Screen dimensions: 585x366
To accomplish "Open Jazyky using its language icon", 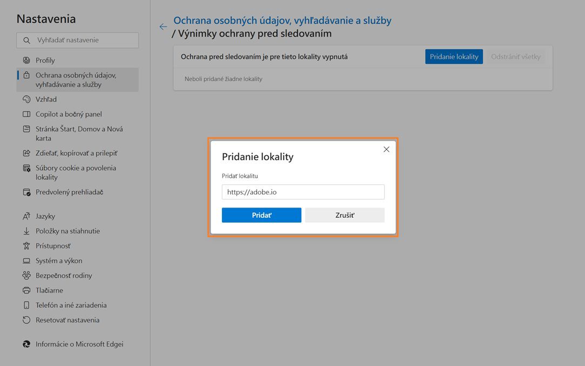I will 25,216.
